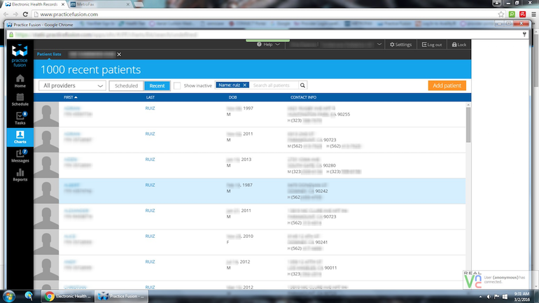
Task: Open Chrome menu hamburger icon
Action: click(533, 14)
